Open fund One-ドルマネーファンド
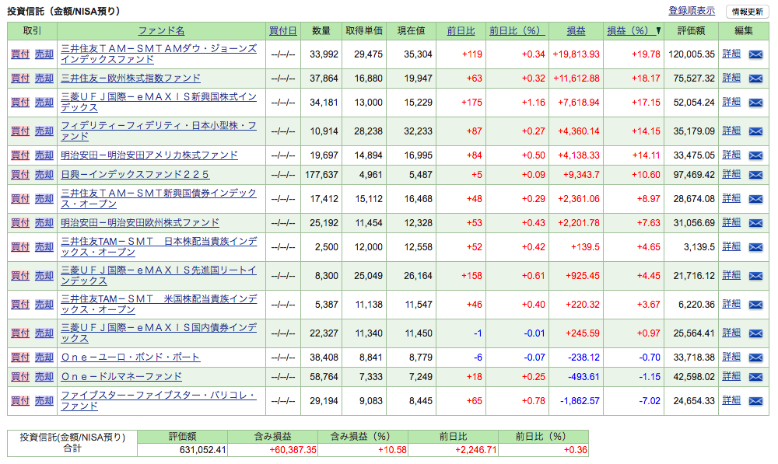This screenshot has height=464, width=778. 121,377
